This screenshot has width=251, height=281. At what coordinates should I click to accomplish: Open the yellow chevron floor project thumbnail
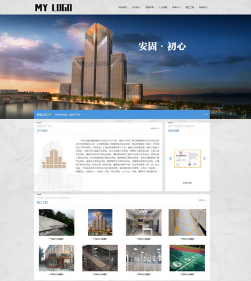click(188, 222)
